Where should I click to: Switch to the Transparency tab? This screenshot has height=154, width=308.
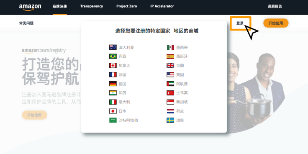point(92,6)
